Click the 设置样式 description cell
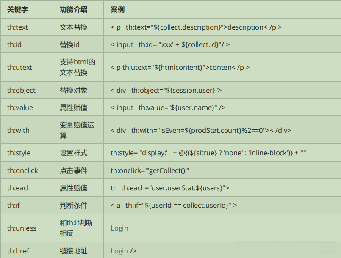 (74, 153)
